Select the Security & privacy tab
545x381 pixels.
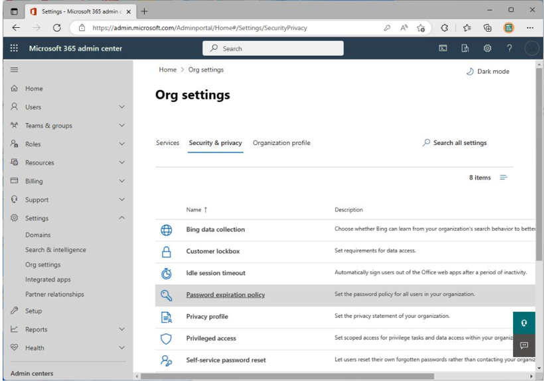215,143
